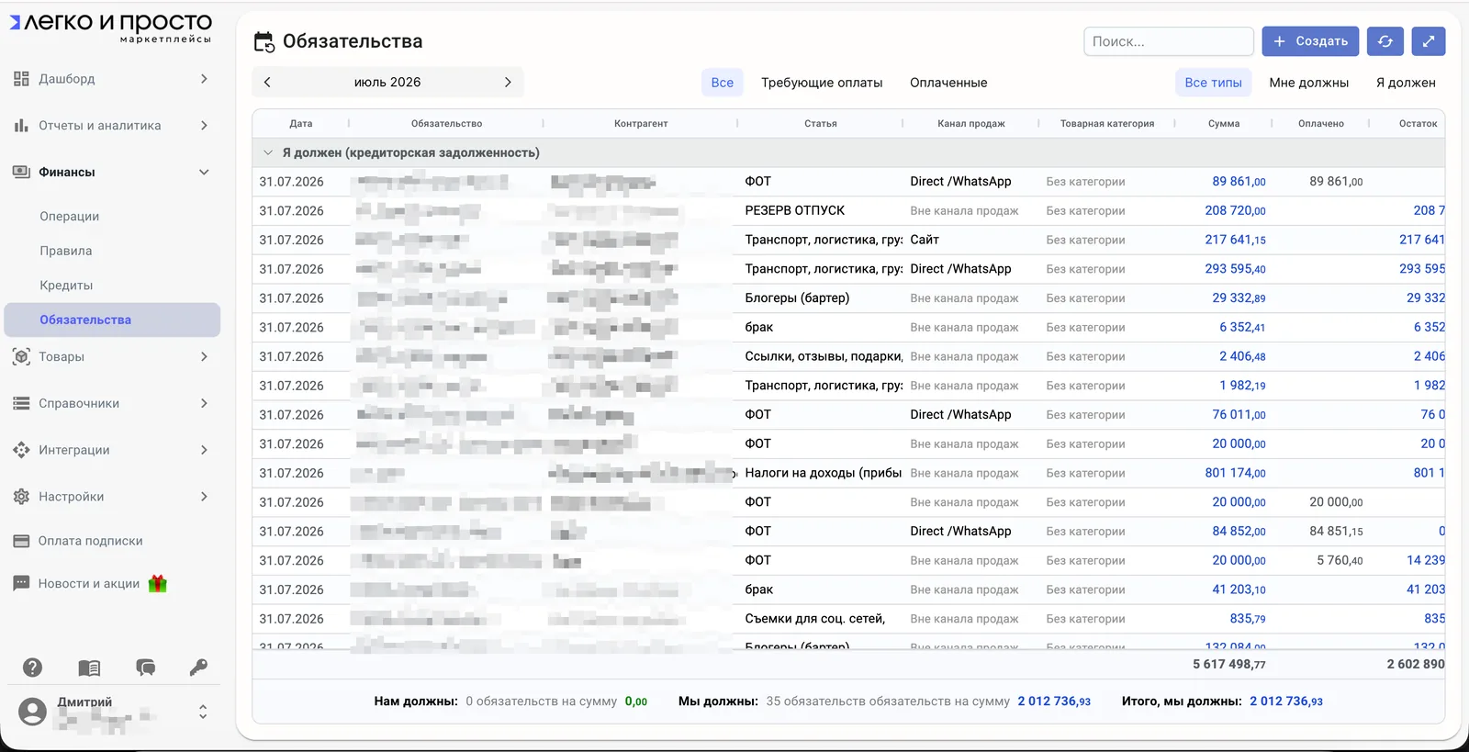Open the user account switcher arrows
The image size is (1469, 752).
click(203, 712)
